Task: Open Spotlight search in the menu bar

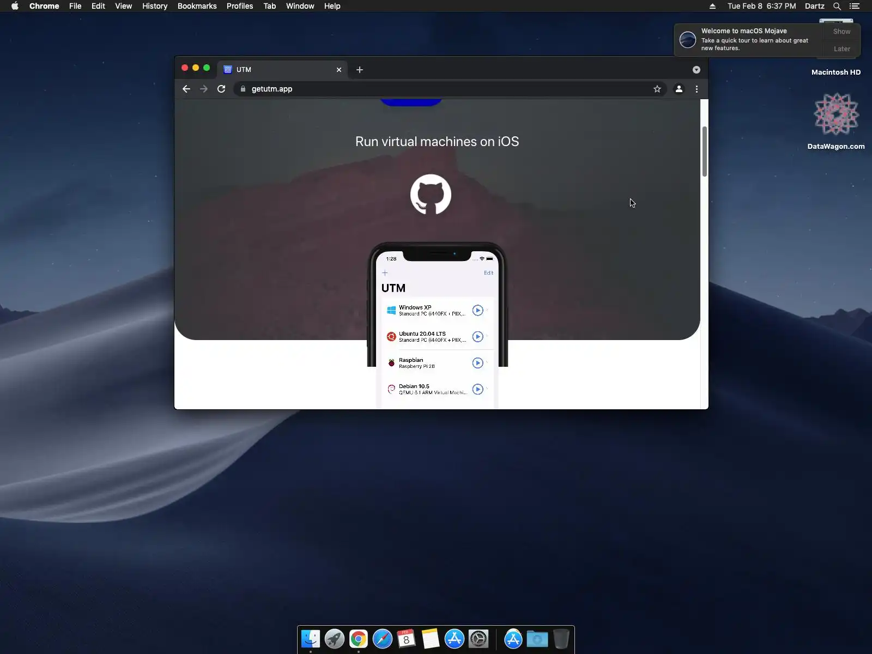Action: point(837,6)
